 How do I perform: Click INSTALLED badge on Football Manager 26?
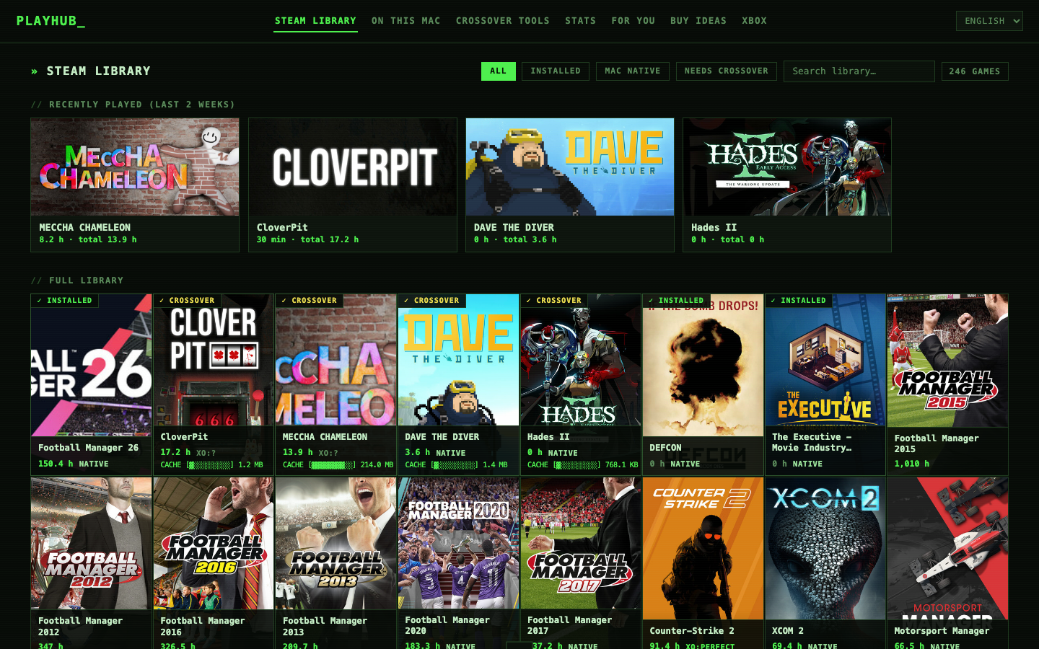coord(65,300)
